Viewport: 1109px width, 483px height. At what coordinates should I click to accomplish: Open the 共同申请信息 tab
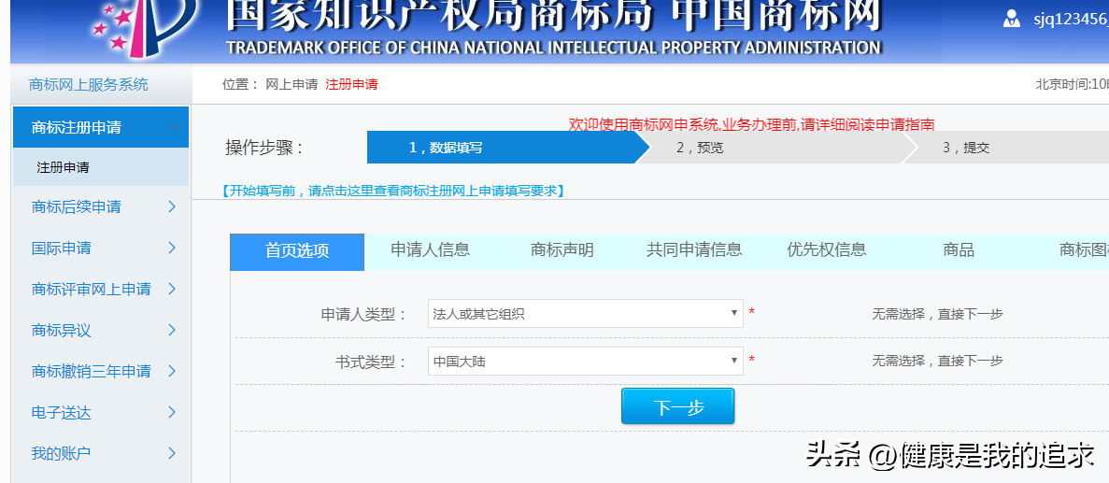(x=694, y=250)
